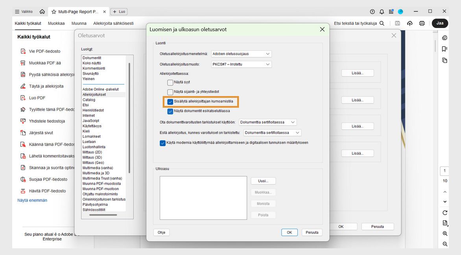Uncheck Näytä dokumentit esikatselutilassa

170,111
